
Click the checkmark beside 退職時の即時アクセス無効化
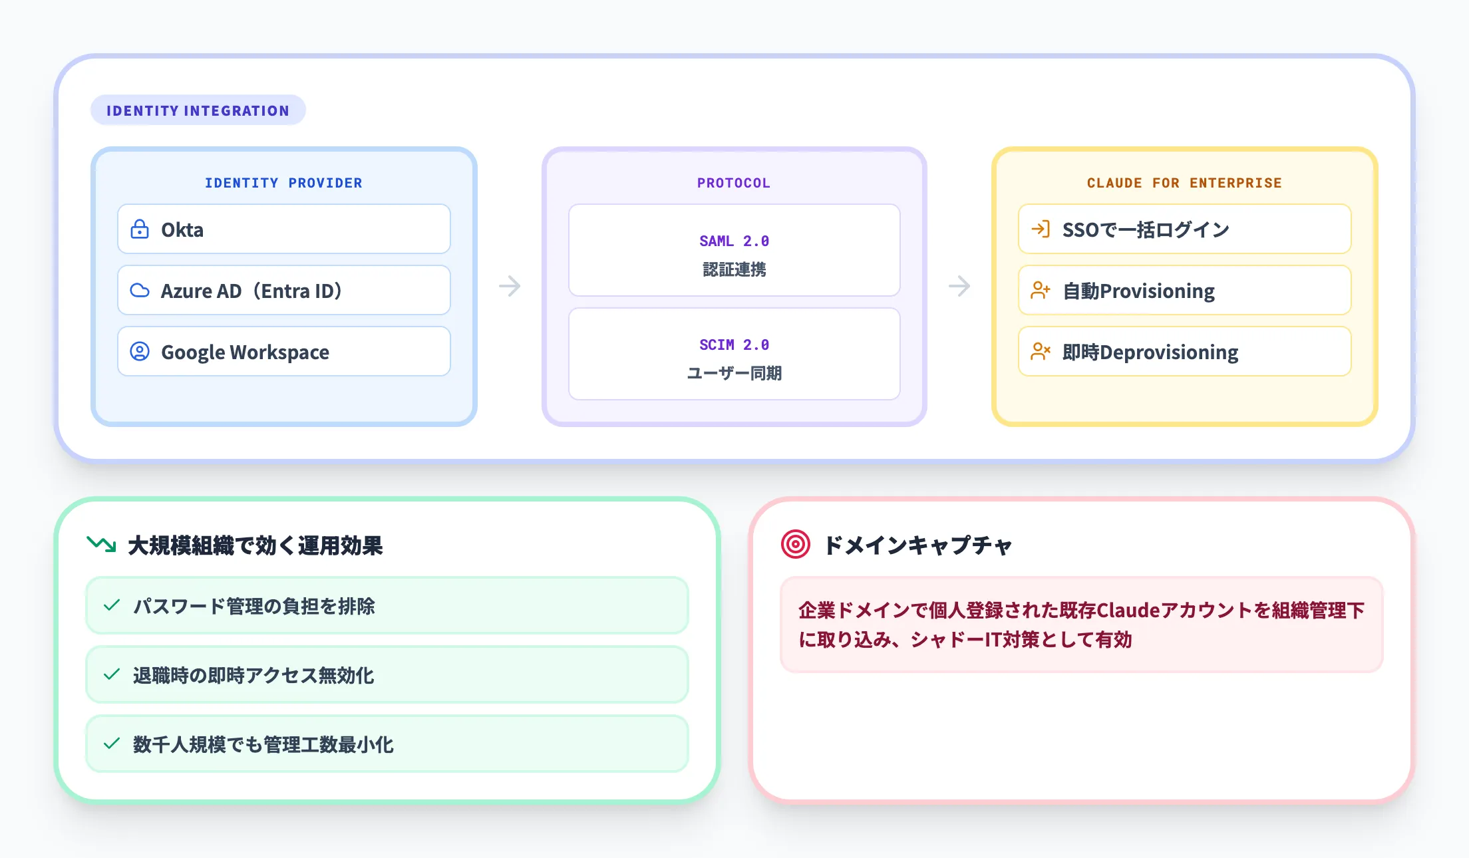pyautogui.click(x=112, y=674)
